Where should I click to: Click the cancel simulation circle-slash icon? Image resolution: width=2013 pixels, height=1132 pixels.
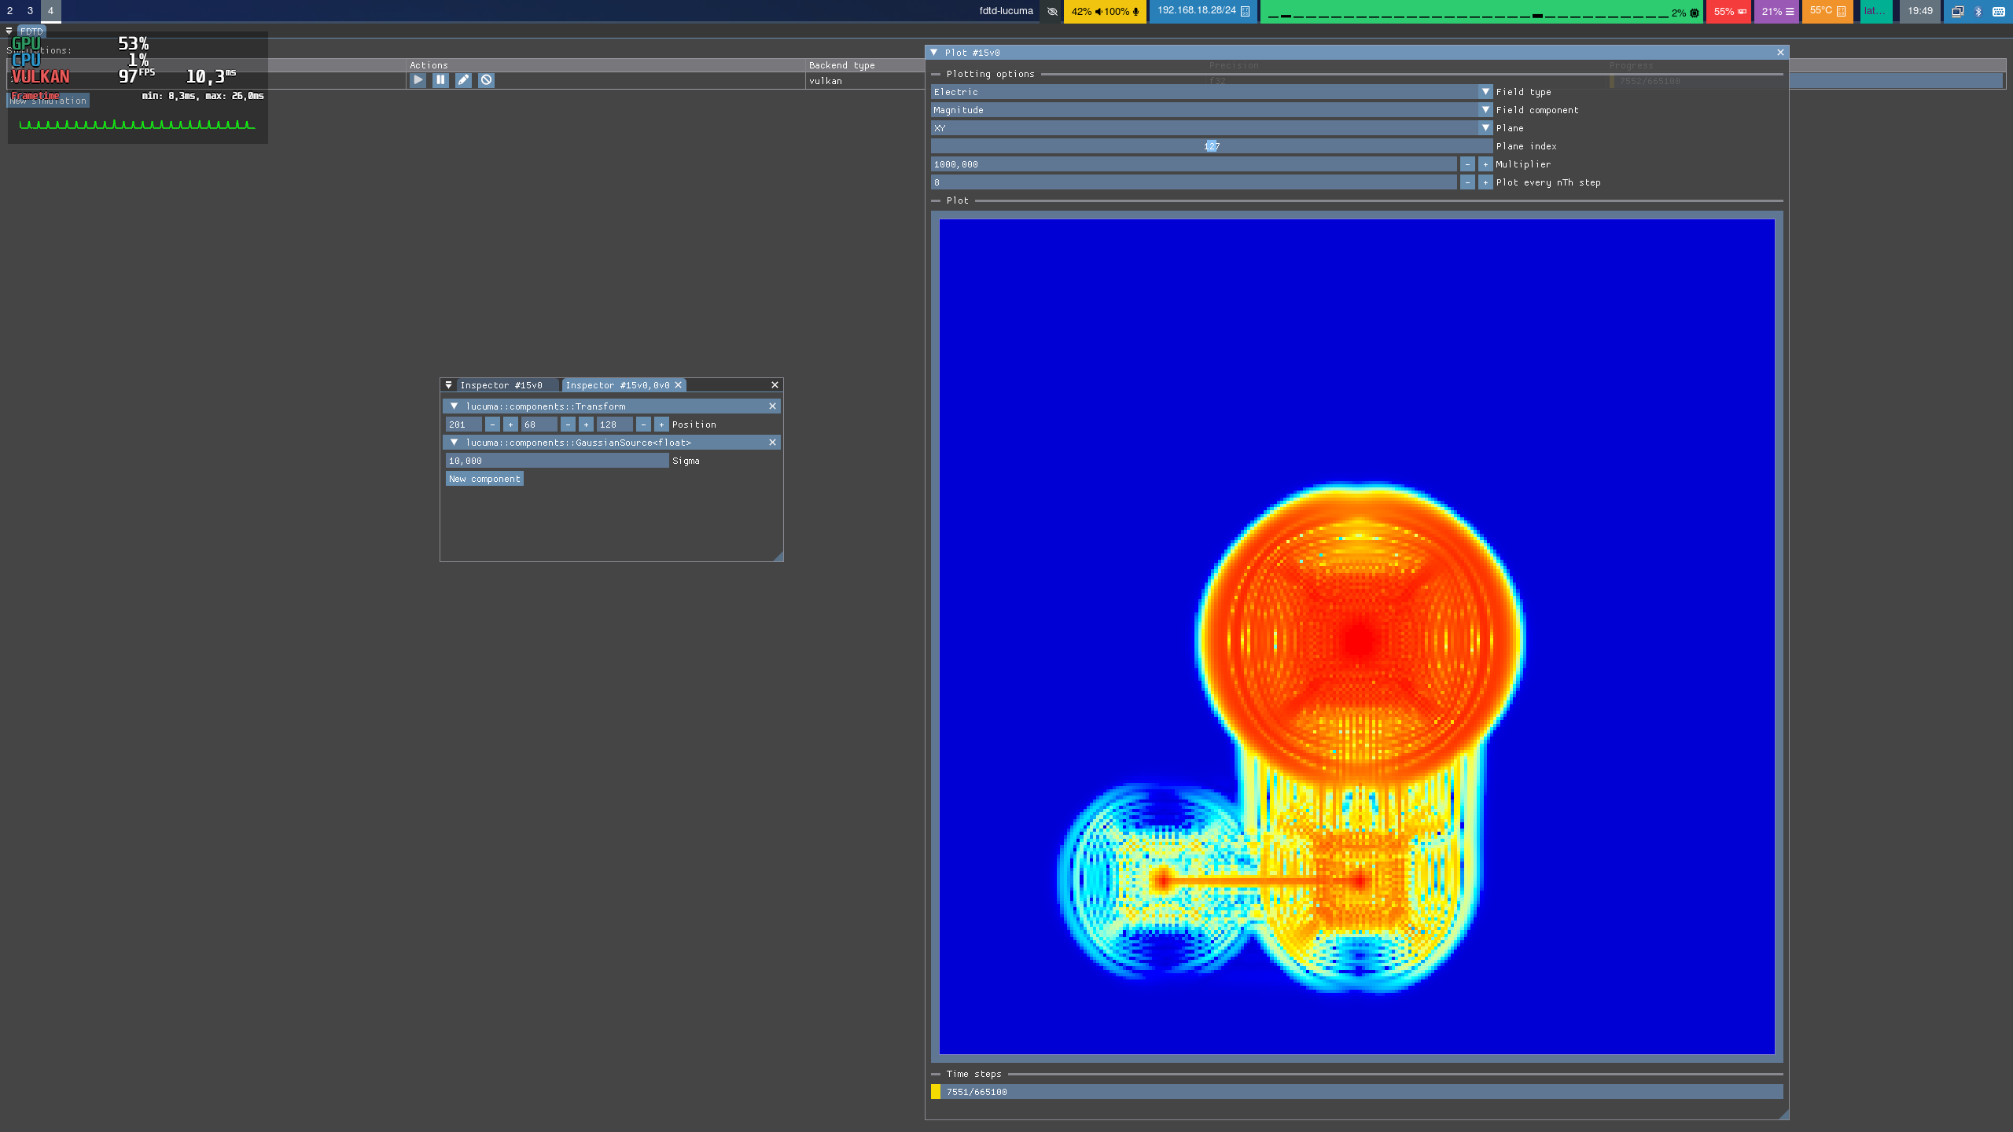click(x=486, y=80)
